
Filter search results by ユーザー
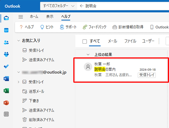tap(148, 41)
